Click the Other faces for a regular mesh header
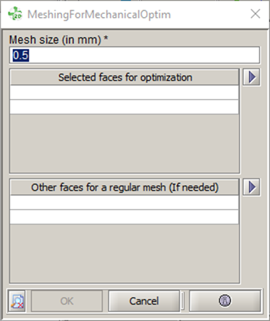The height and width of the screenshot is (321, 270). 125,187
